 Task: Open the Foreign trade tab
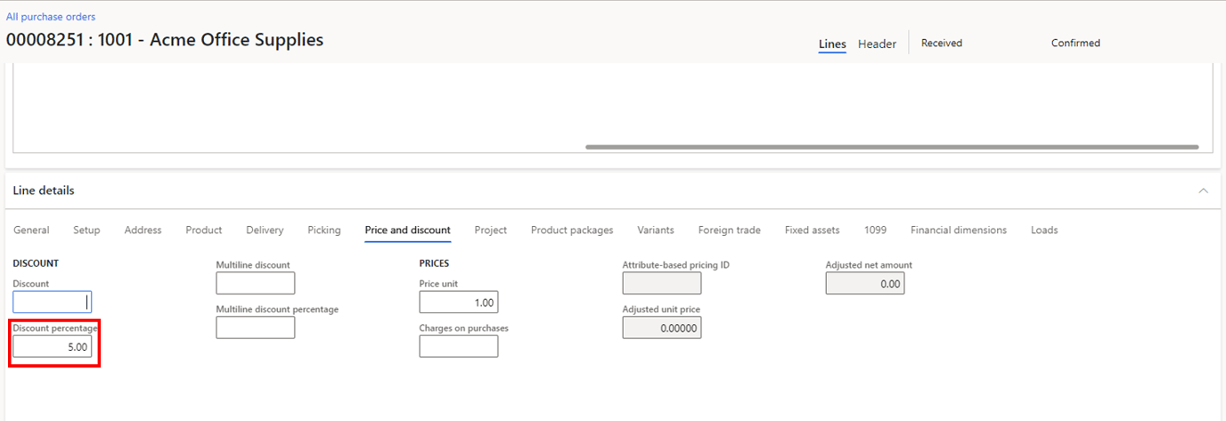729,230
